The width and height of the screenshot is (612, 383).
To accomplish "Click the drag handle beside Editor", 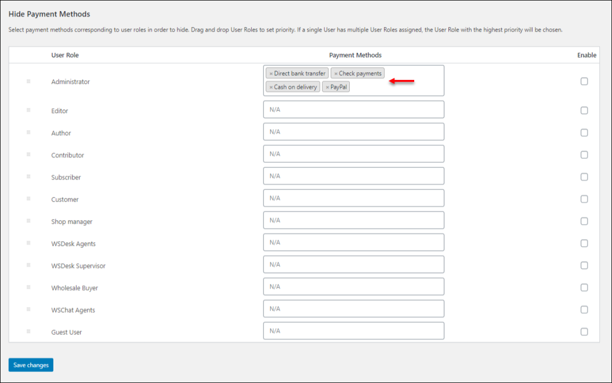I will pyautogui.click(x=28, y=110).
